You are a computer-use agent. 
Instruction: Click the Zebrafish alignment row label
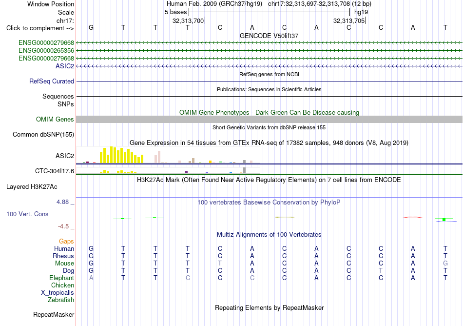[x=60, y=300]
